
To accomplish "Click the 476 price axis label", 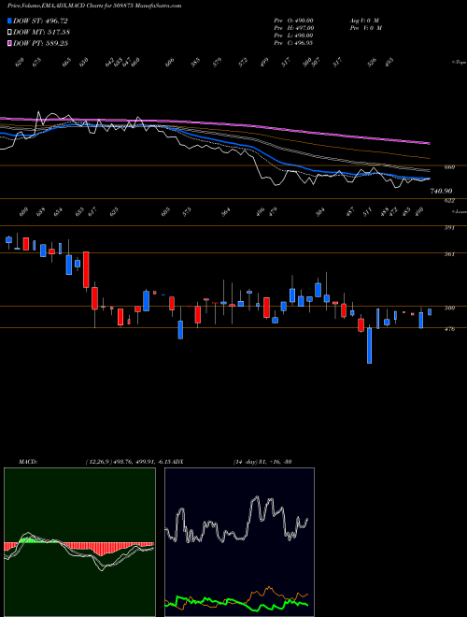I will [x=449, y=328].
